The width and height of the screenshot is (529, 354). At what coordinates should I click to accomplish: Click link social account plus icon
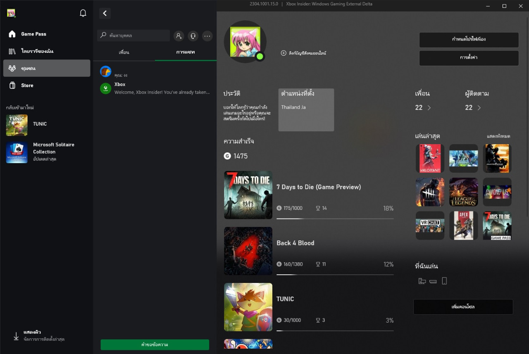pyautogui.click(x=284, y=53)
